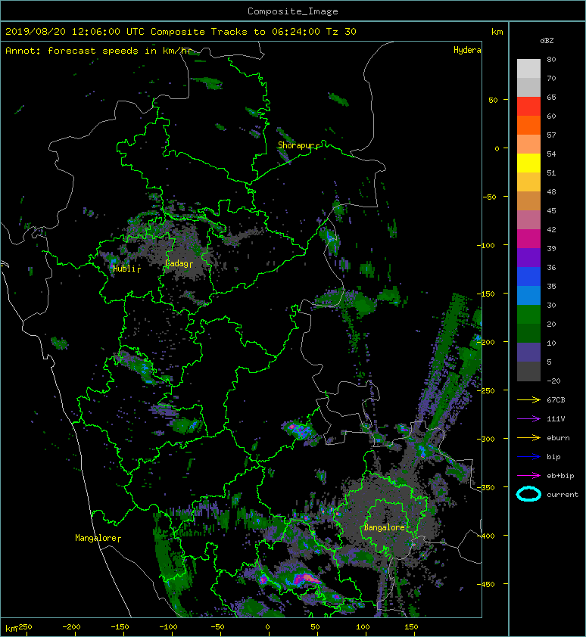The image size is (586, 637).
Task: Click the 'Annot: forecast speeds in km/hr' line
Action: tap(98, 51)
